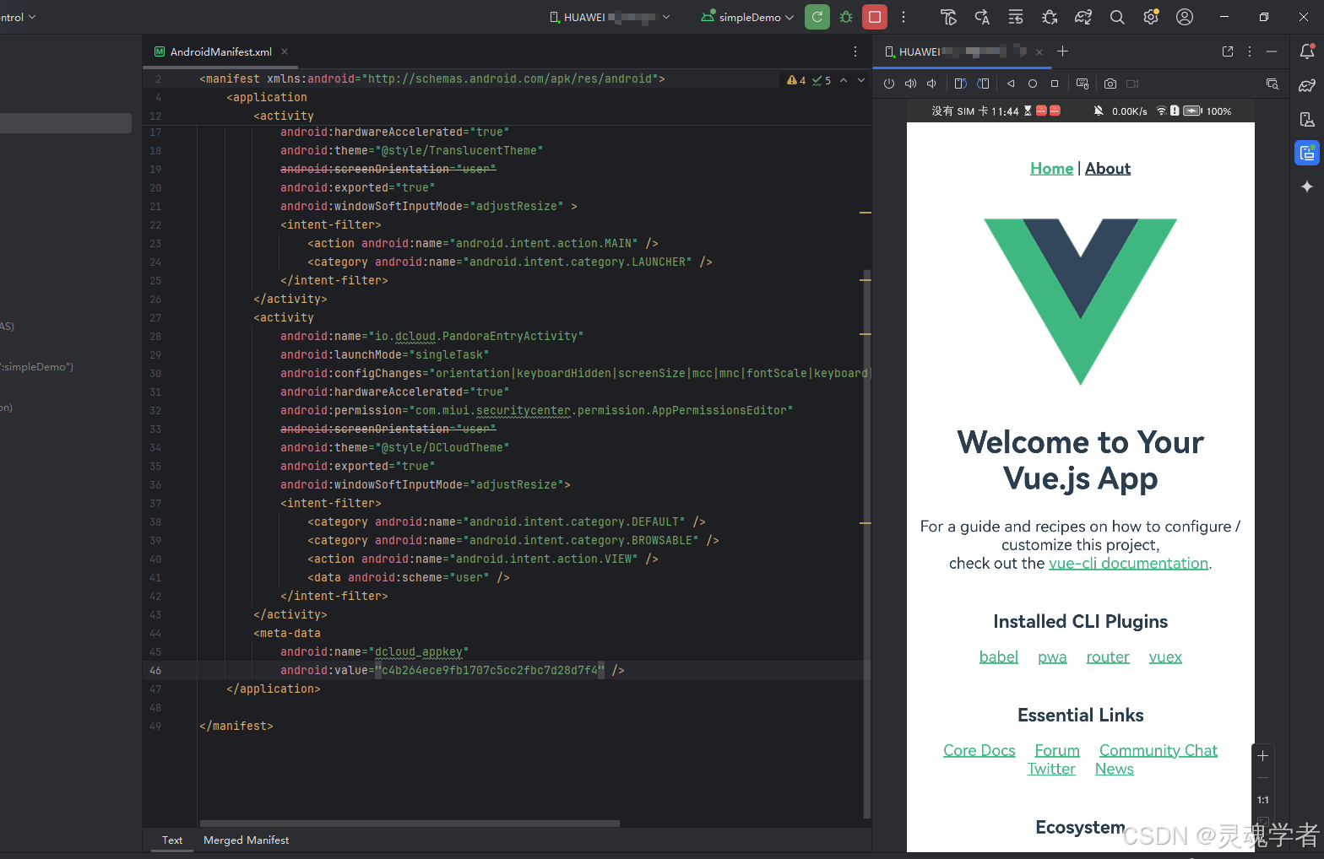Click the device Back triangle button
This screenshot has height=859, width=1324.
click(x=1011, y=84)
